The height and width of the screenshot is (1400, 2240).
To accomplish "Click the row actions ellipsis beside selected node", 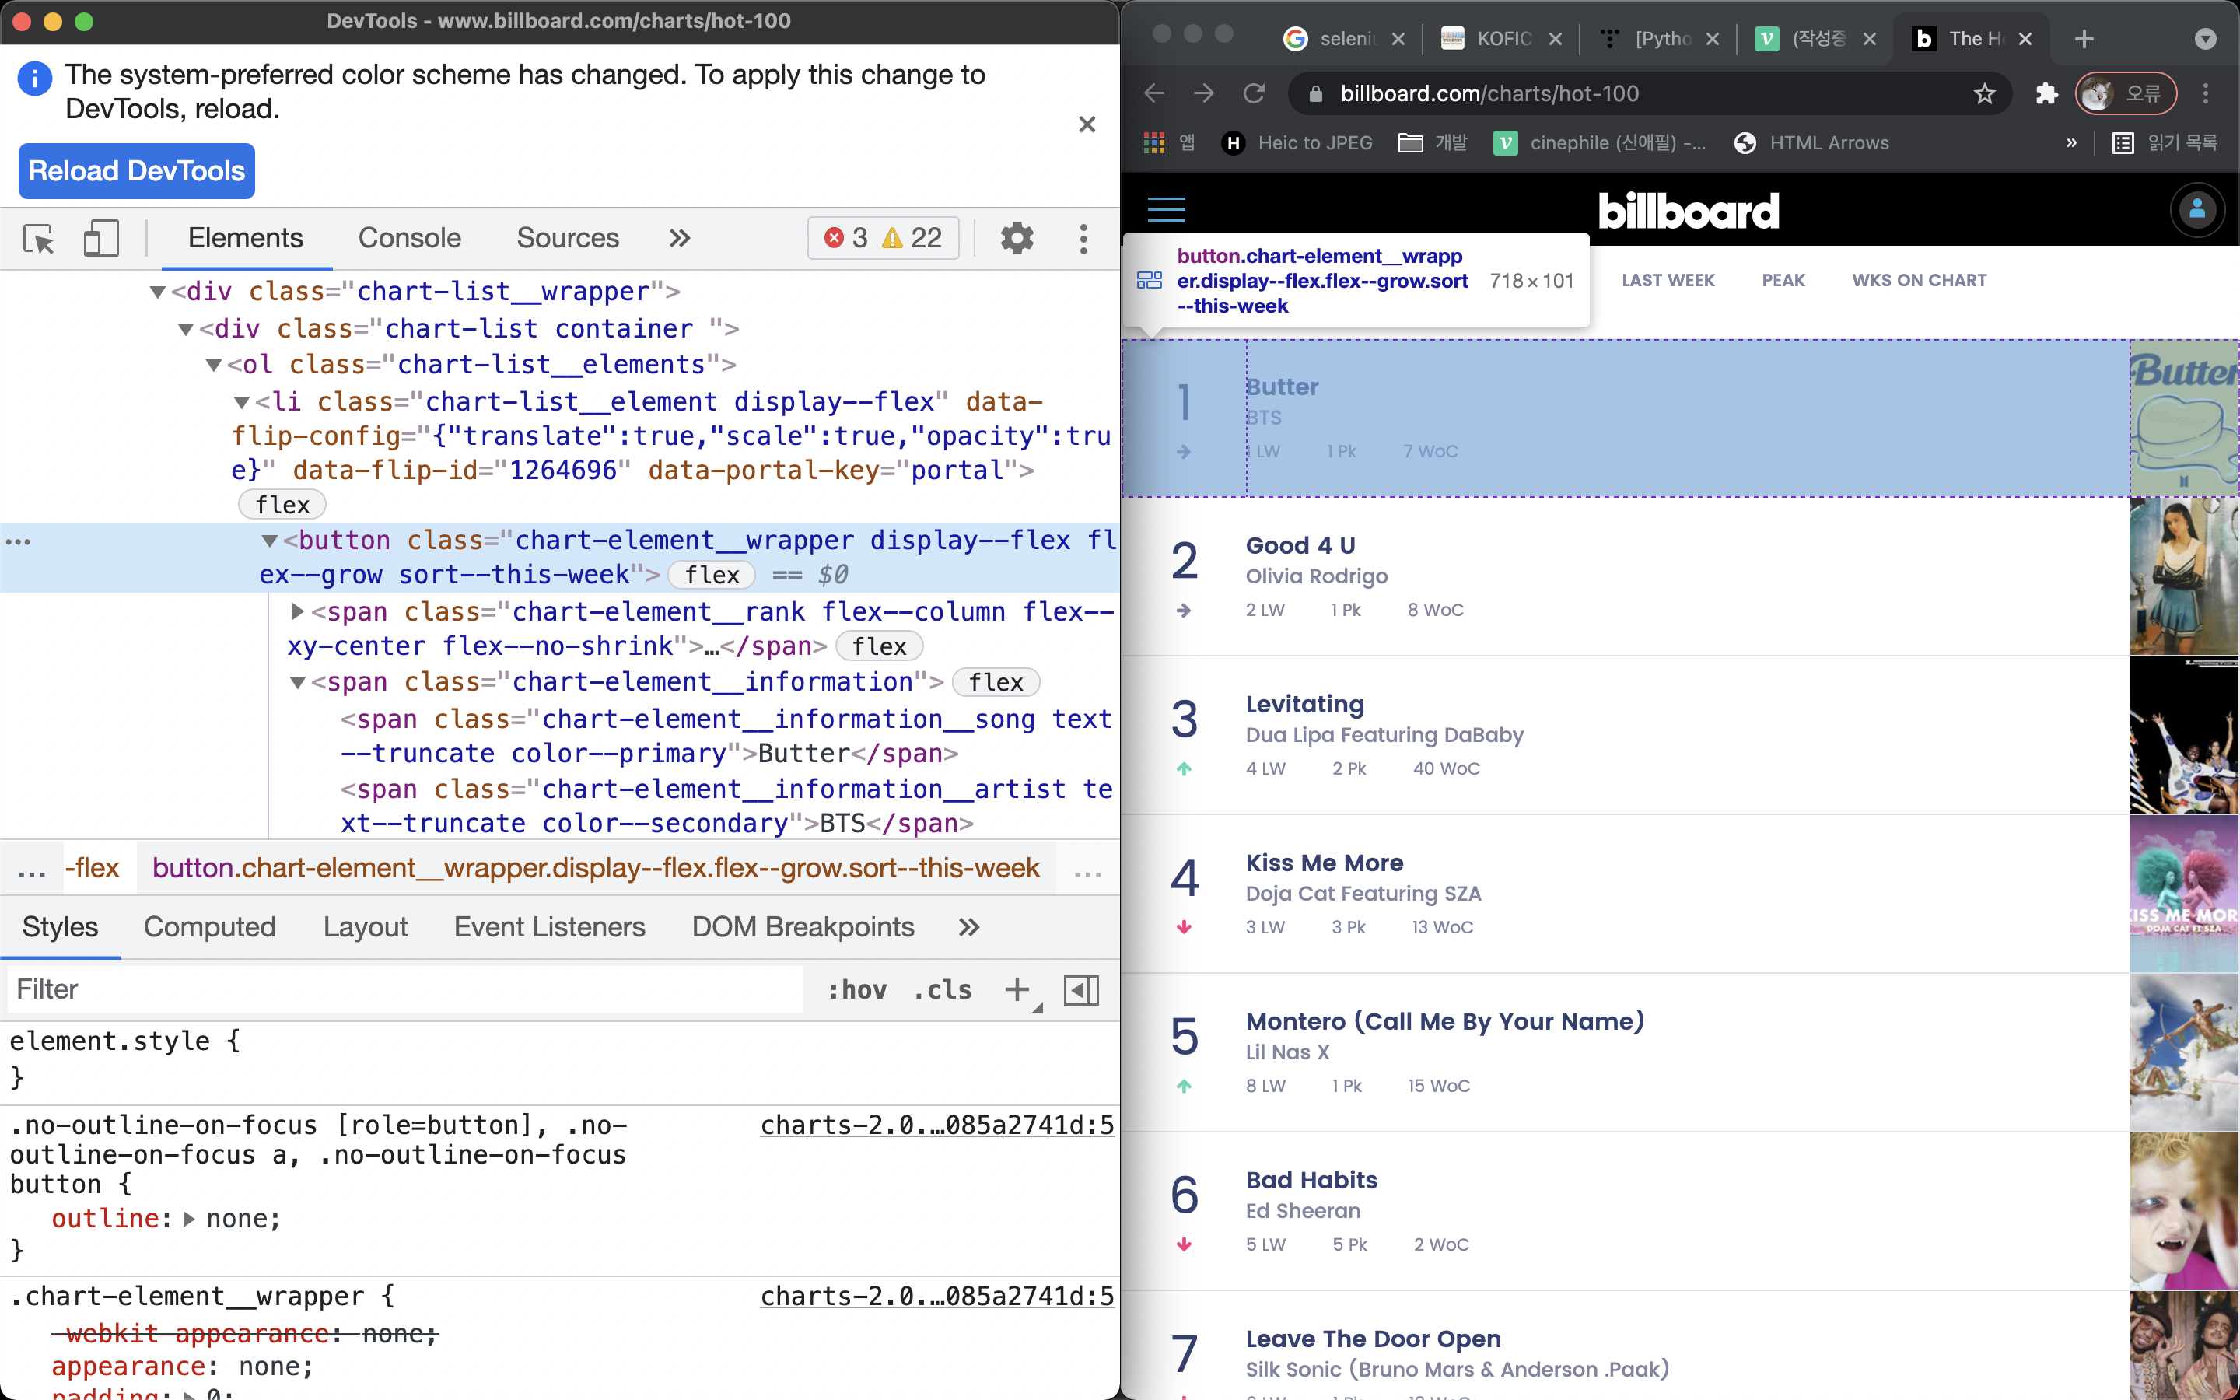I will [x=19, y=541].
